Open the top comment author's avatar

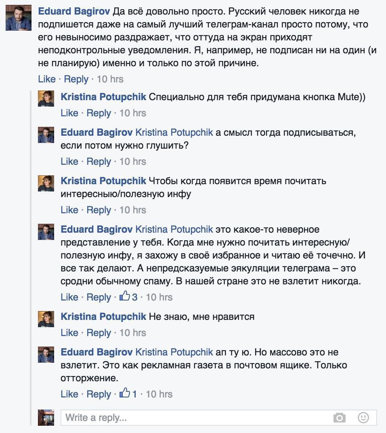(x=19, y=18)
